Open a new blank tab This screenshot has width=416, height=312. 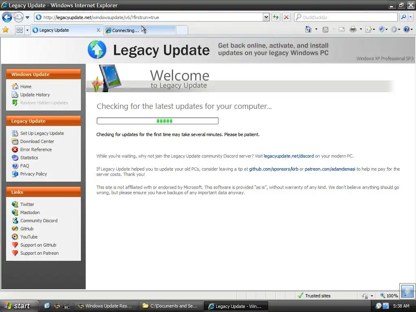tap(182, 30)
